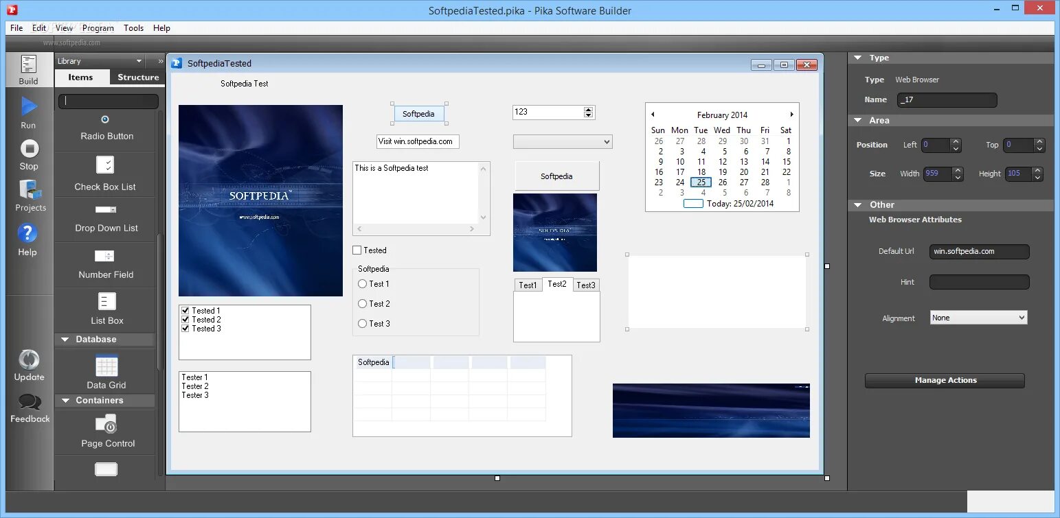This screenshot has width=1060, height=518.
Task: Click the Stop icon in sidebar
Action: tap(29, 148)
